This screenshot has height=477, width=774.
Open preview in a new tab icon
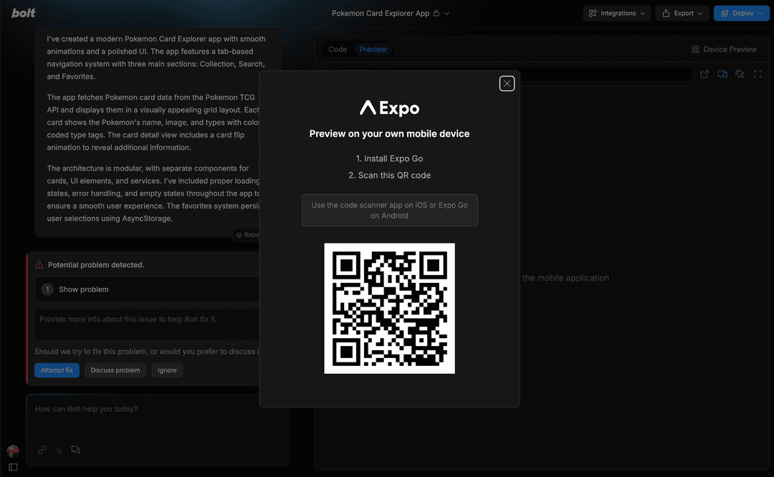704,74
